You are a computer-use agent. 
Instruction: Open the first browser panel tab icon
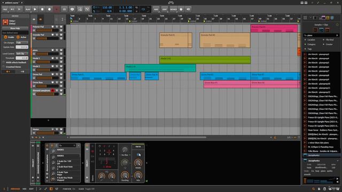pos(305,18)
